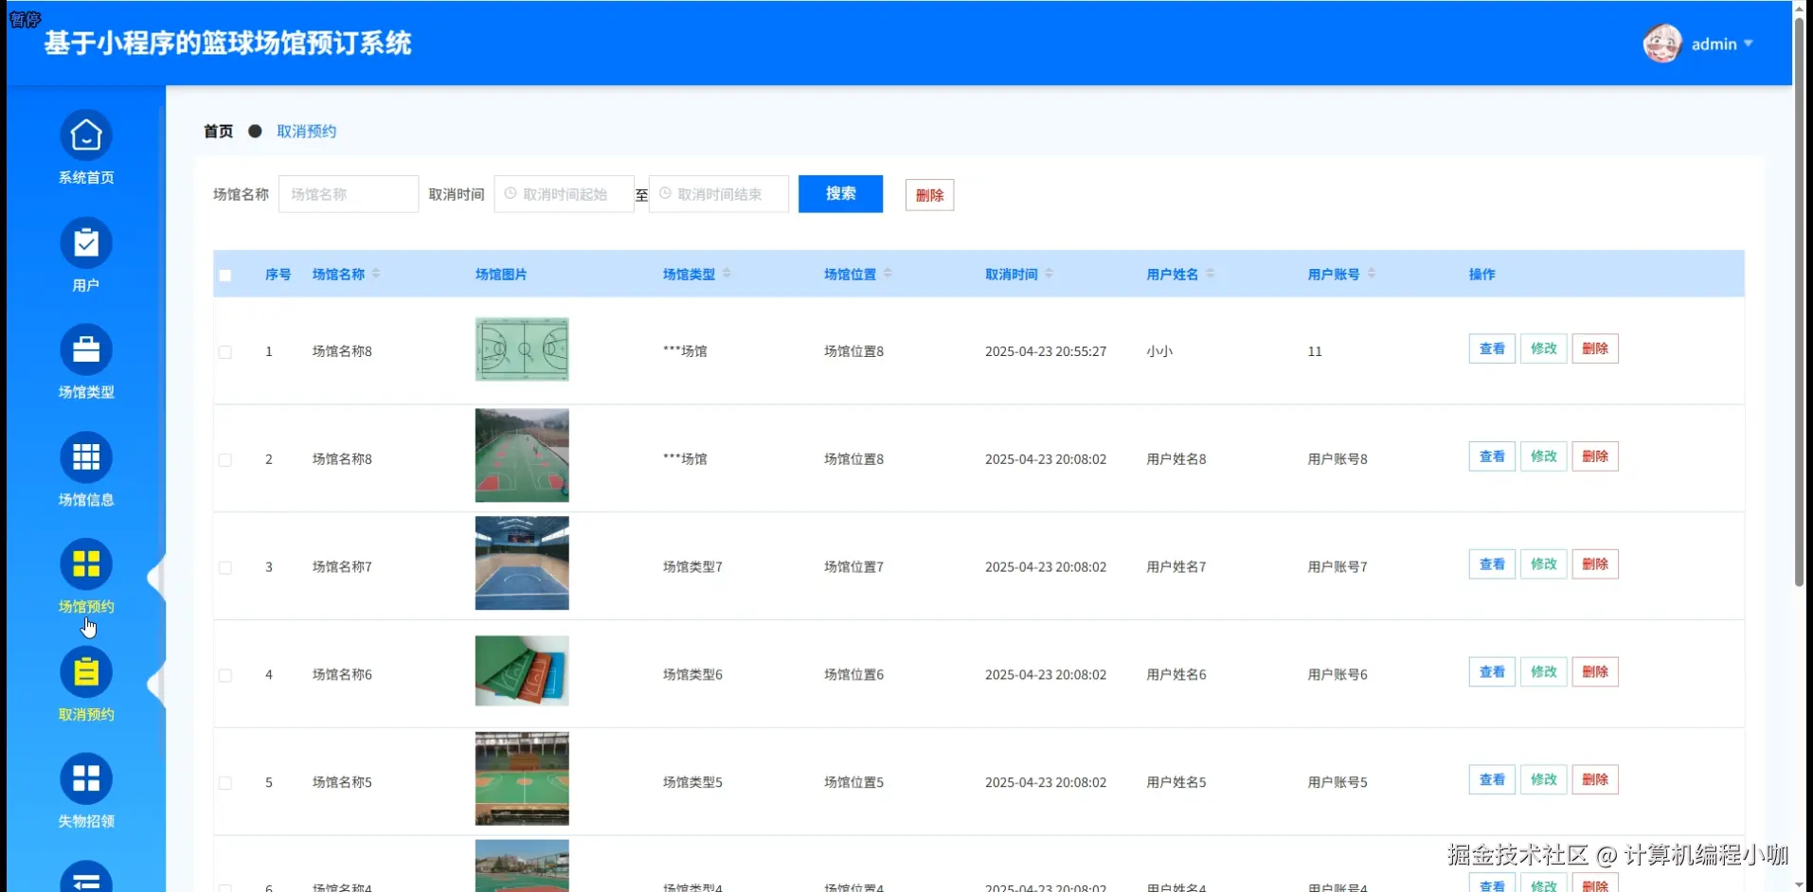Delete row 3 with 删除 button
Screen dimensions: 1813x892
point(1595,564)
